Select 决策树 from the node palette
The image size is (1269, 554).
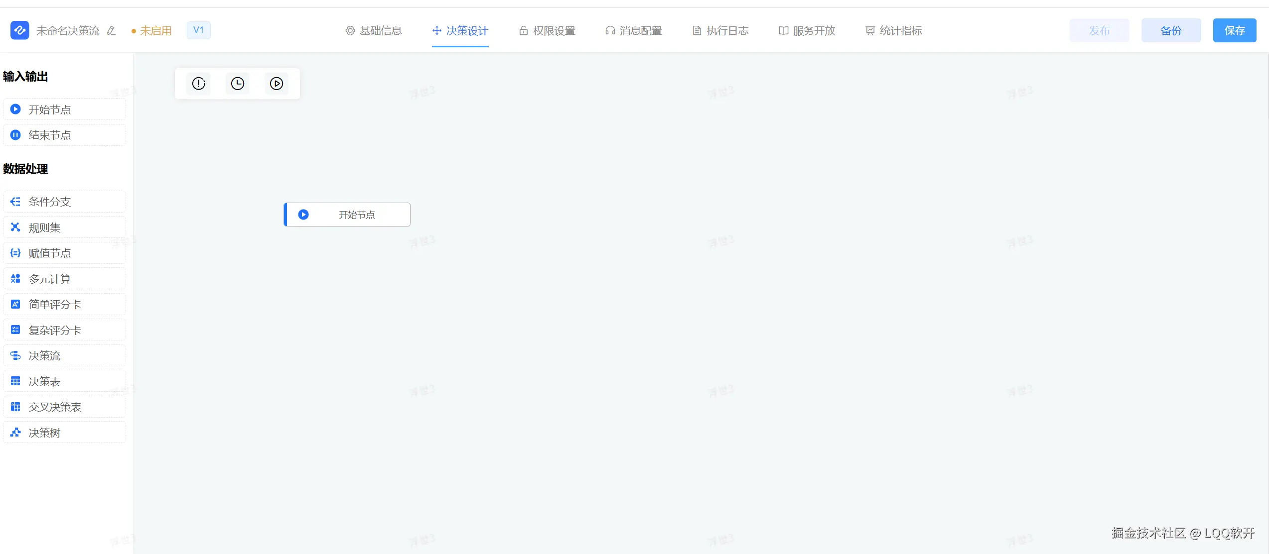(x=64, y=433)
